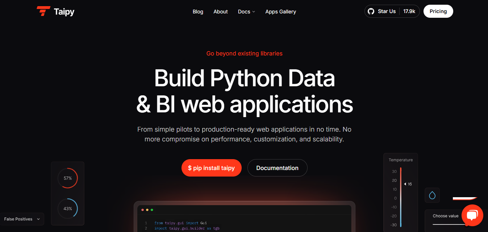Click the 'From simple pilots to production-ready' paragraph
Screen dimensions: 488x232
click(245, 134)
